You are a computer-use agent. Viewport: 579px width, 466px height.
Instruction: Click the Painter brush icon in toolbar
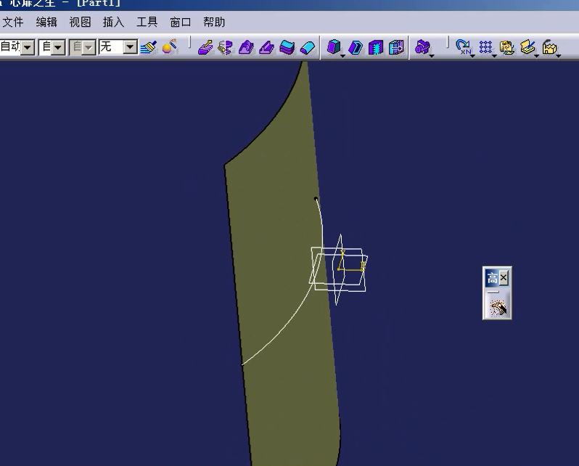149,47
